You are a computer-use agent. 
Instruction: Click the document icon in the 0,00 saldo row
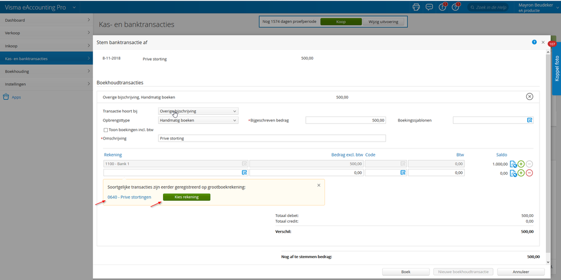[513, 173]
